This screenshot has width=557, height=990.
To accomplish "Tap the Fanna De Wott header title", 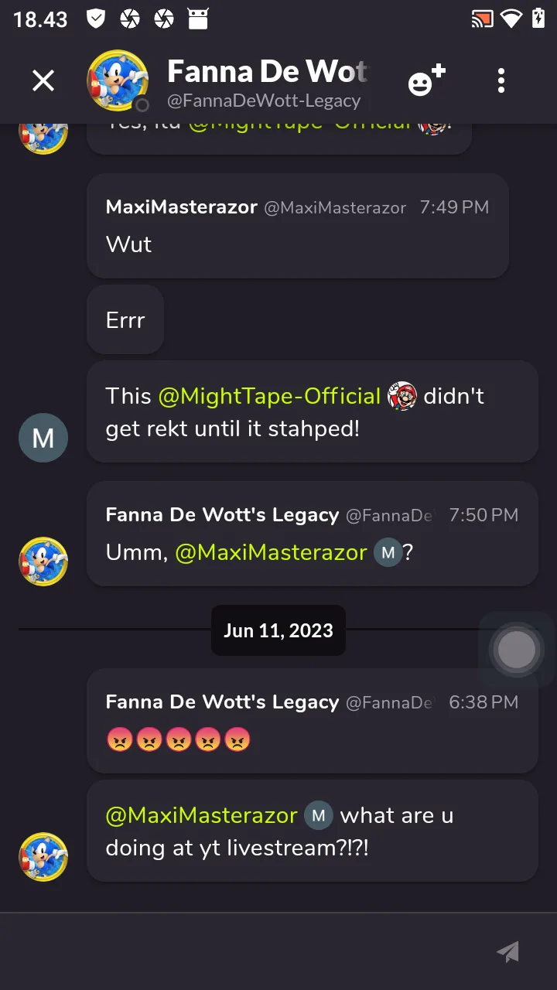I will 268,72.
